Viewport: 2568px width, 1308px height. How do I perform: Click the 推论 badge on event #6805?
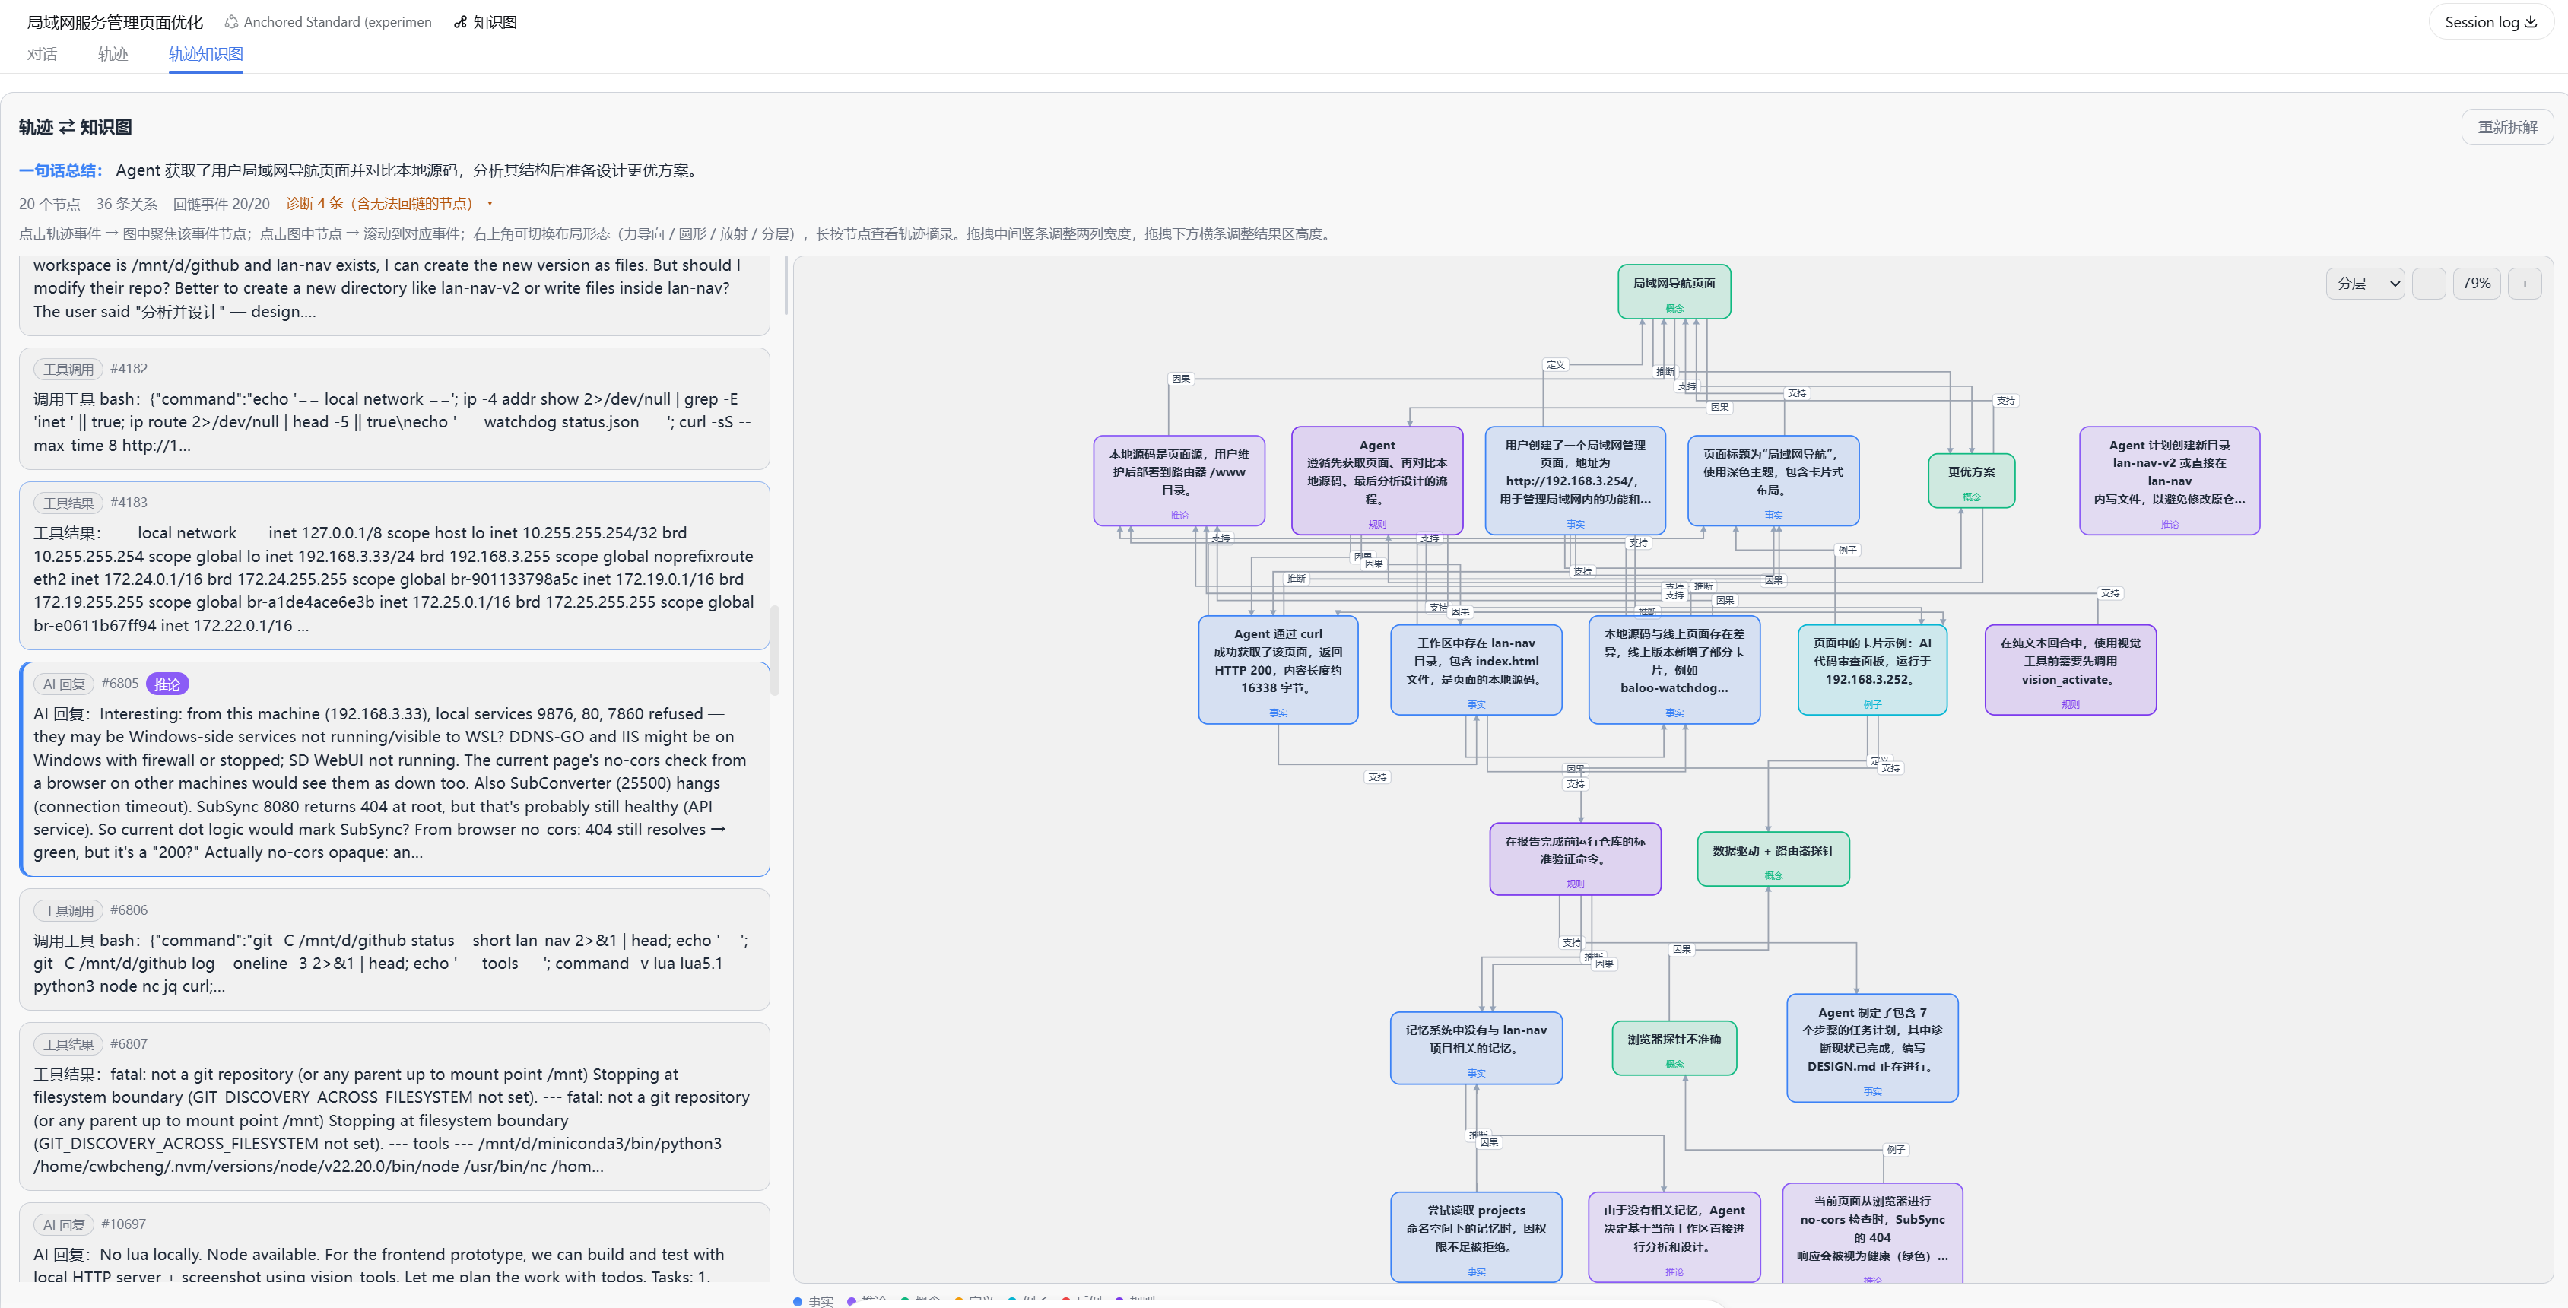pos(167,684)
